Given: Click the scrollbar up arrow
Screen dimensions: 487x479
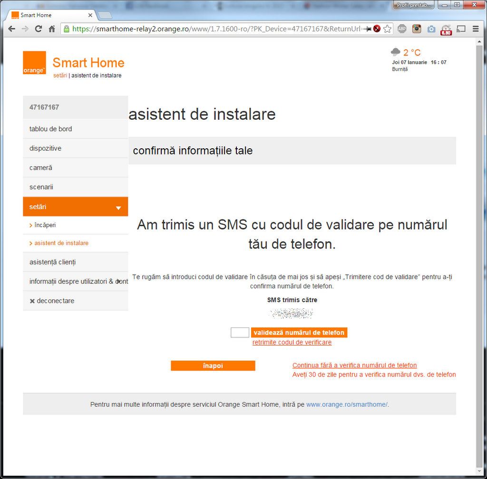Looking at the screenshot, I should 479,42.
